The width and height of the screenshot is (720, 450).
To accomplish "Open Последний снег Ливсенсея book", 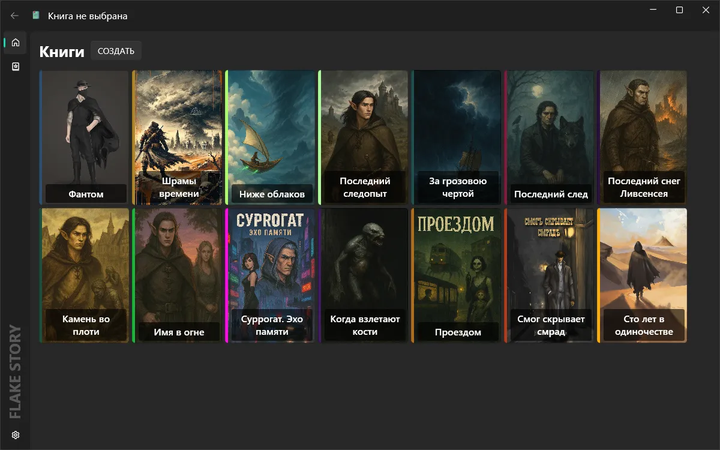I will coord(643,137).
